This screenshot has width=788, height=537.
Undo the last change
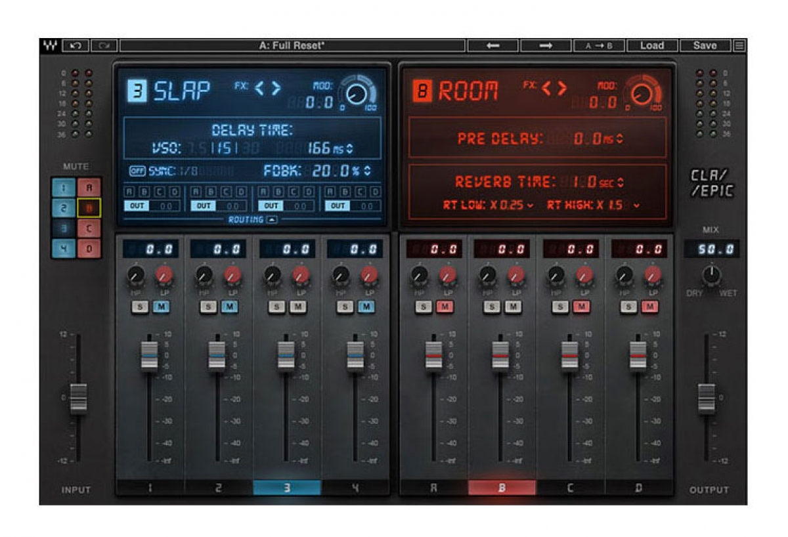coord(76,46)
